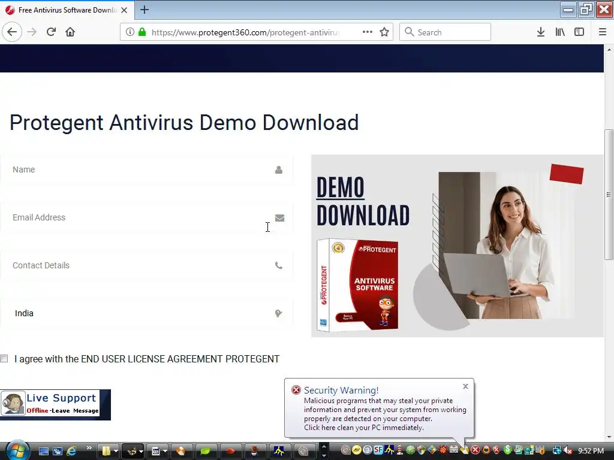This screenshot has height=460, width=614.
Task: Click the person icon in Name field
Action: (278, 170)
